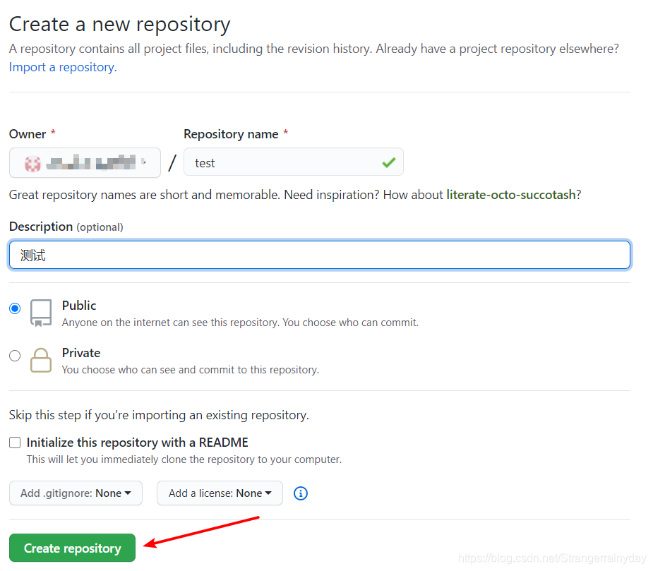Click the Public option label

click(79, 306)
